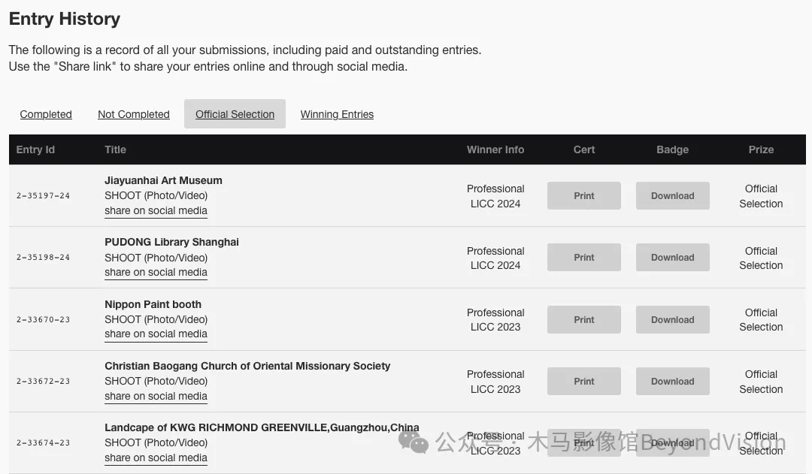812x474 pixels.
Task: Download badge for Jiayuanhai Art Museum
Action: click(672, 196)
